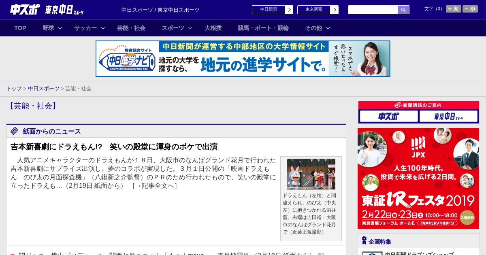Select 芸能・社会 in navigation bar

(x=131, y=28)
